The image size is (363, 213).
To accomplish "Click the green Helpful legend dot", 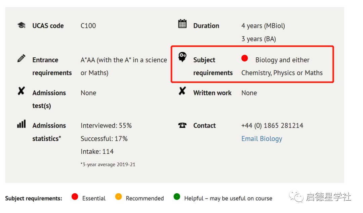I will (177, 197).
